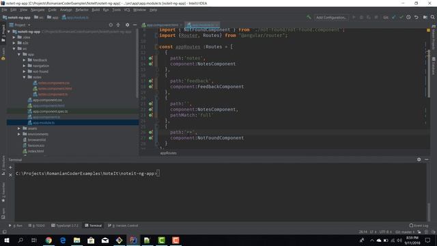The width and height of the screenshot is (437, 246).
Task: Click the app.module.ts editor tab
Action: coord(202,25)
